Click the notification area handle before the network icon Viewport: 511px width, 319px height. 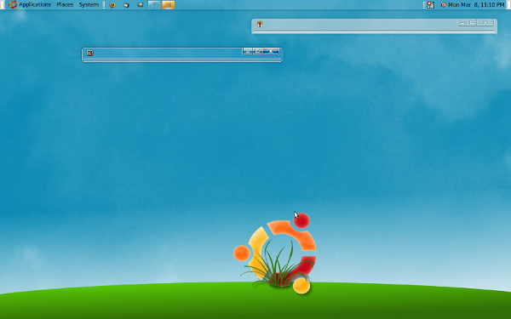[x=424, y=5]
